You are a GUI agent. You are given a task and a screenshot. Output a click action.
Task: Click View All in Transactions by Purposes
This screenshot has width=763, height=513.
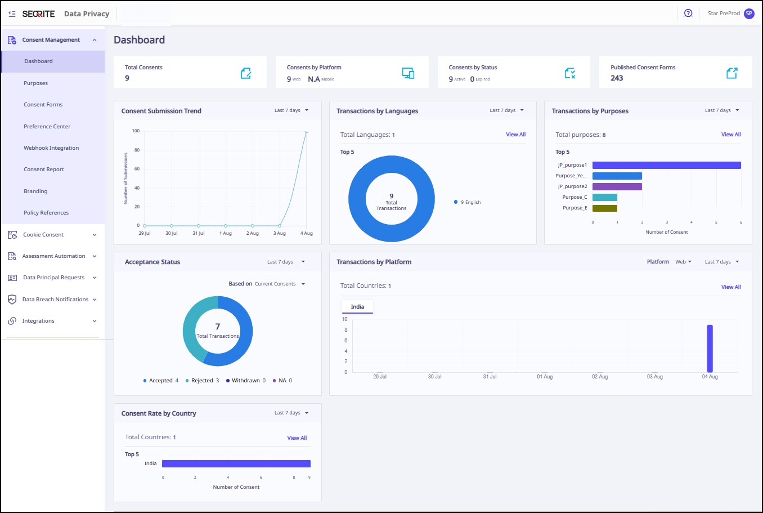click(x=731, y=135)
